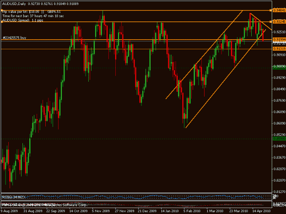
Task: Click the 0.83670 price scale value
Action: (280, 157)
